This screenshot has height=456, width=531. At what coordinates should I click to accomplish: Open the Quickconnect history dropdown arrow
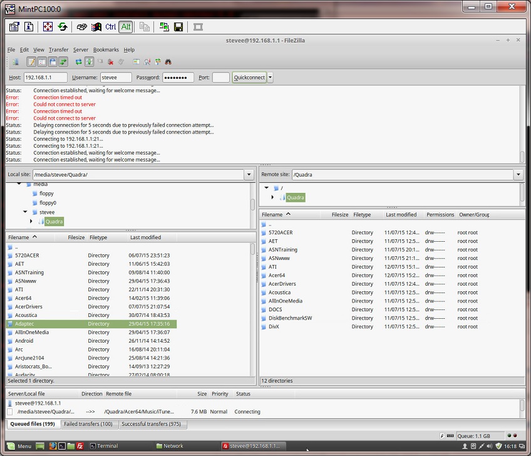pos(271,78)
